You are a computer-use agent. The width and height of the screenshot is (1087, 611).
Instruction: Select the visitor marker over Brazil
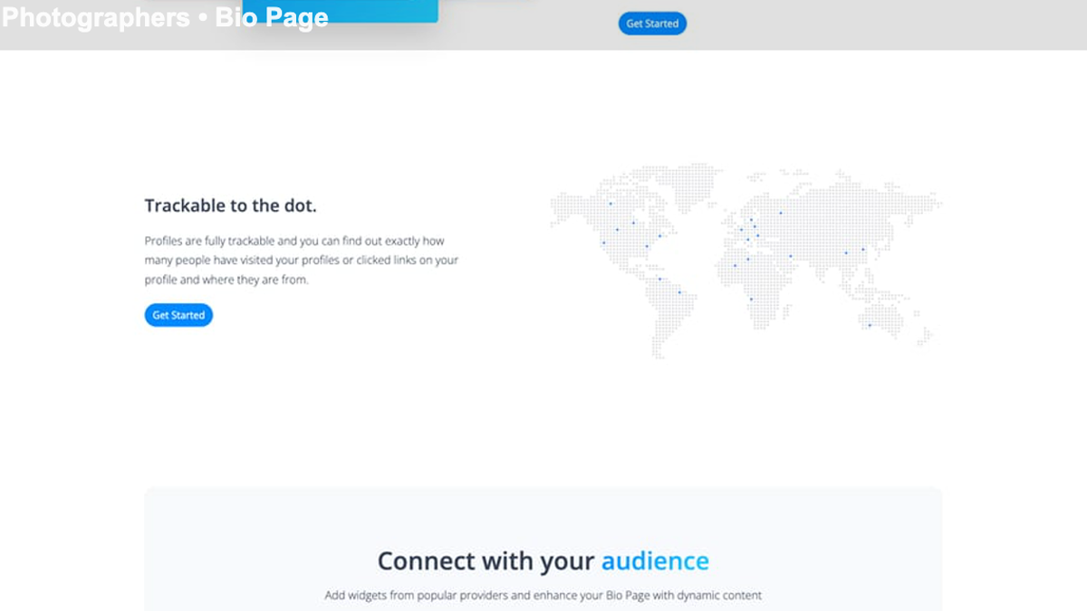(680, 291)
